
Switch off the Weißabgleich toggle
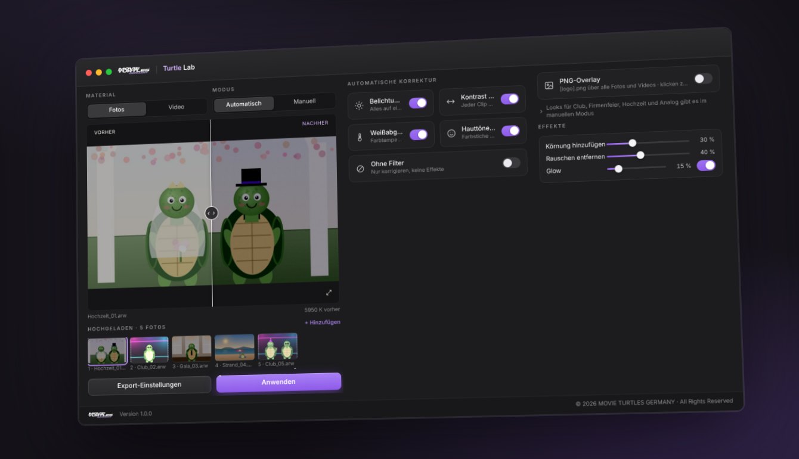point(419,135)
